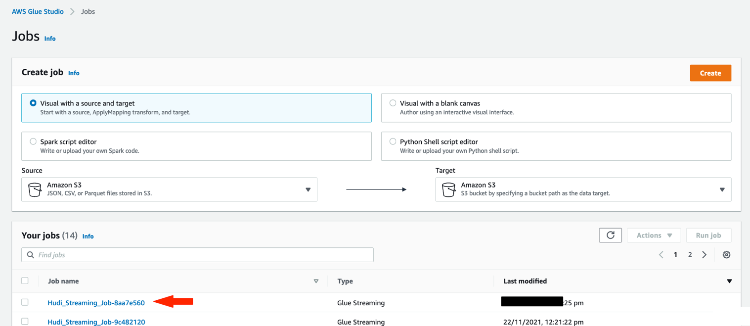This screenshot has height=326, width=750.
Task: Open Info link next to Your jobs
Action: tap(88, 236)
